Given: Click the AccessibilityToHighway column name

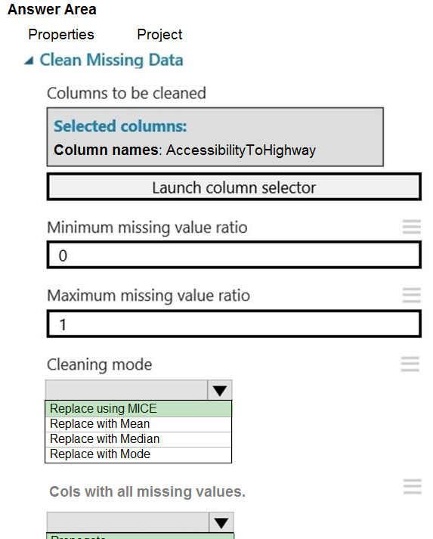Looking at the screenshot, I should tap(241, 150).
